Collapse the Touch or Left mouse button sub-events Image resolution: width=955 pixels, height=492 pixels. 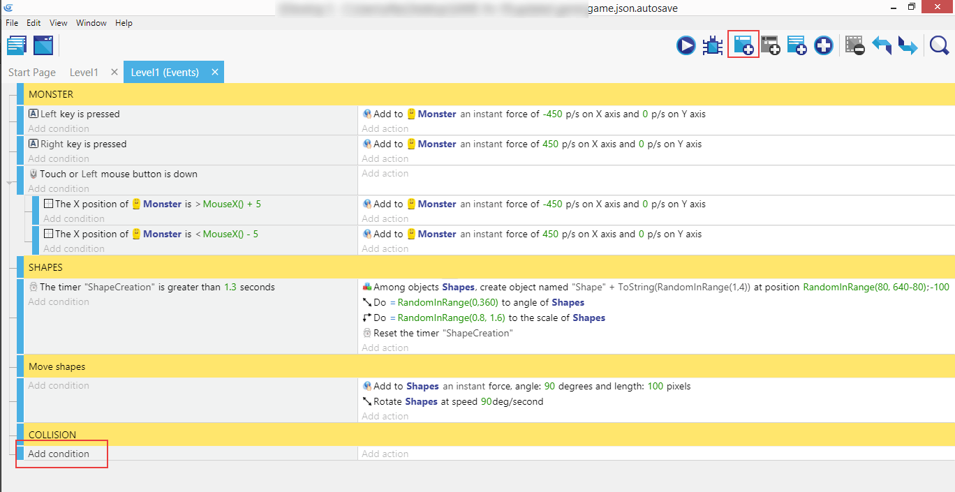coord(10,182)
